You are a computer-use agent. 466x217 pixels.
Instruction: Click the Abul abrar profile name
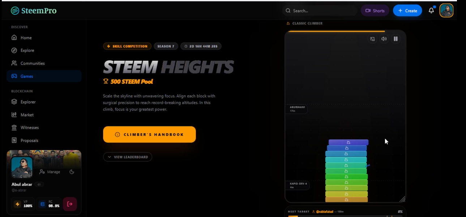(x=22, y=185)
